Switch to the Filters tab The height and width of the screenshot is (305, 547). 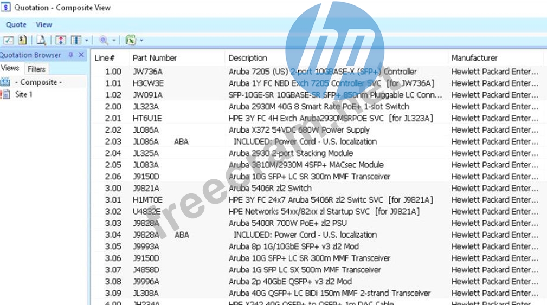(36, 69)
